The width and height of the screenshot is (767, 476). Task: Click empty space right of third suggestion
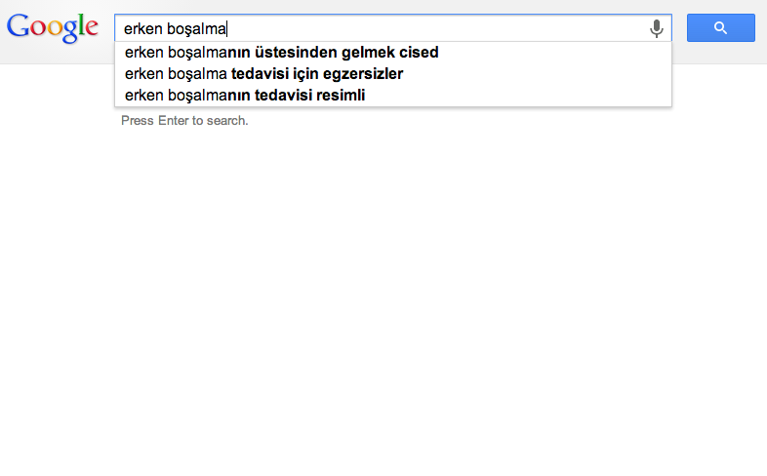pos(518,96)
